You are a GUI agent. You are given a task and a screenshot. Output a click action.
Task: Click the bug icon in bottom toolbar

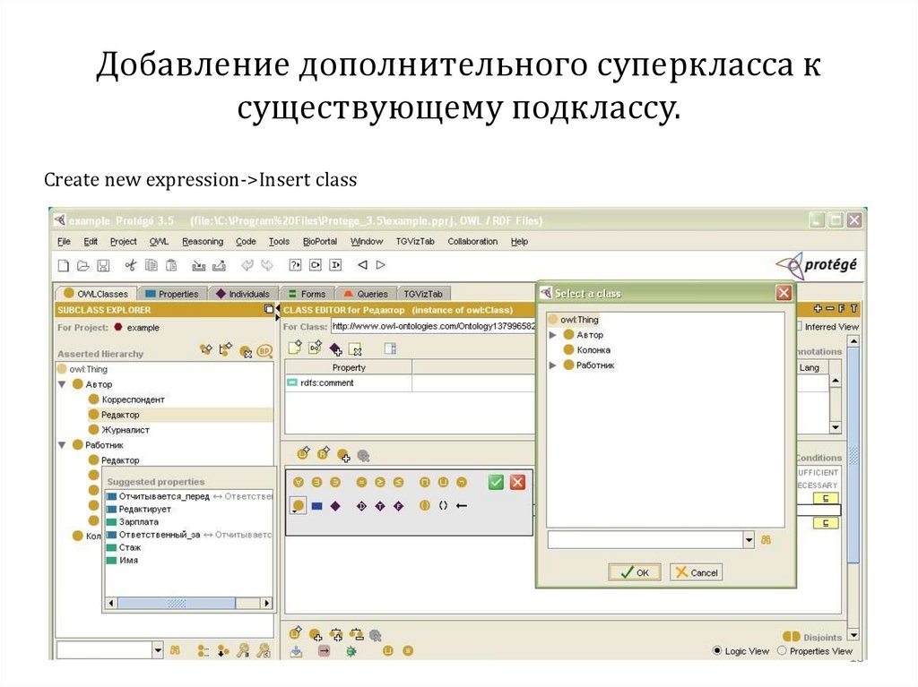pyautogui.click(x=351, y=650)
